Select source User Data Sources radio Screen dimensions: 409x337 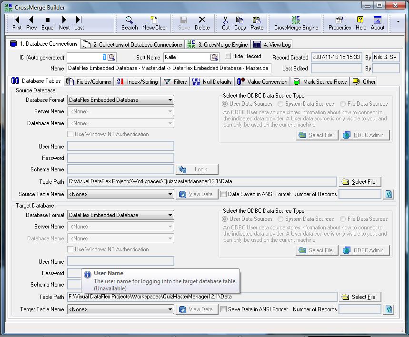pos(224,104)
